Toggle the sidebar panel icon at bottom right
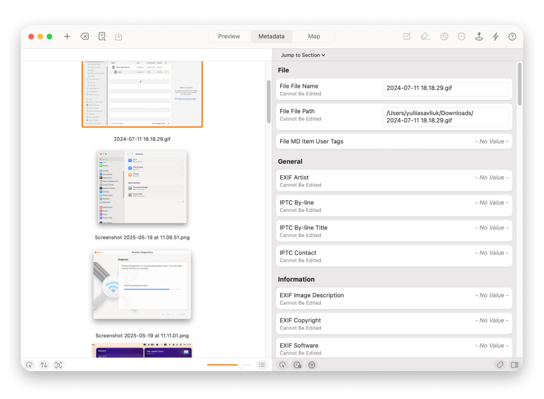 click(x=514, y=365)
